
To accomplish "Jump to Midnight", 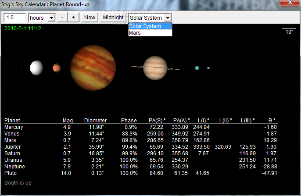I will 113,18.
